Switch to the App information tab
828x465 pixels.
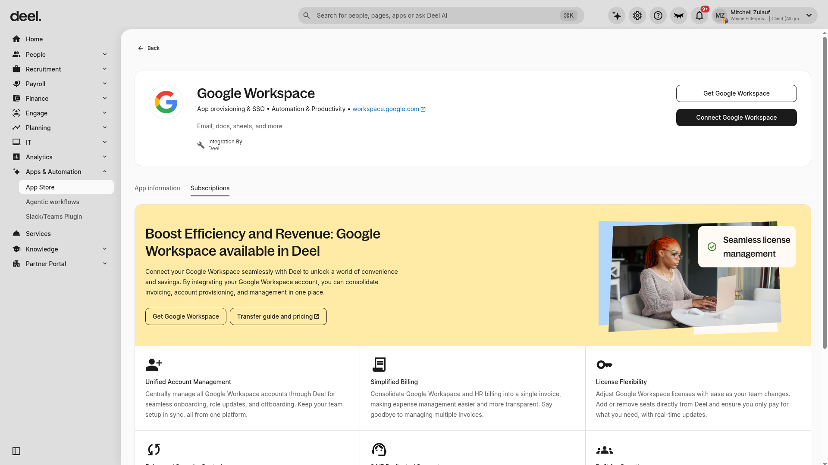157,188
